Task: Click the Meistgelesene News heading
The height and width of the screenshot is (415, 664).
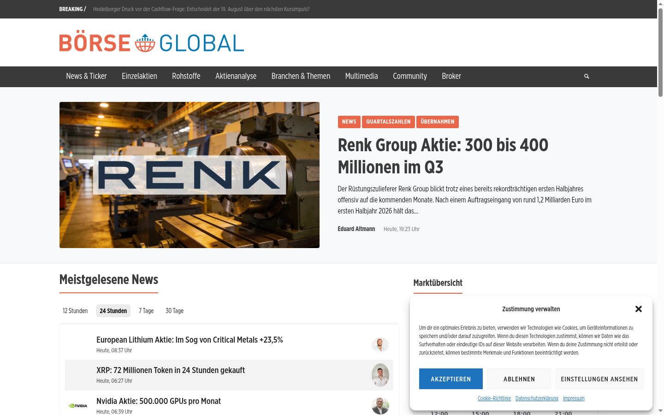Action: click(109, 280)
